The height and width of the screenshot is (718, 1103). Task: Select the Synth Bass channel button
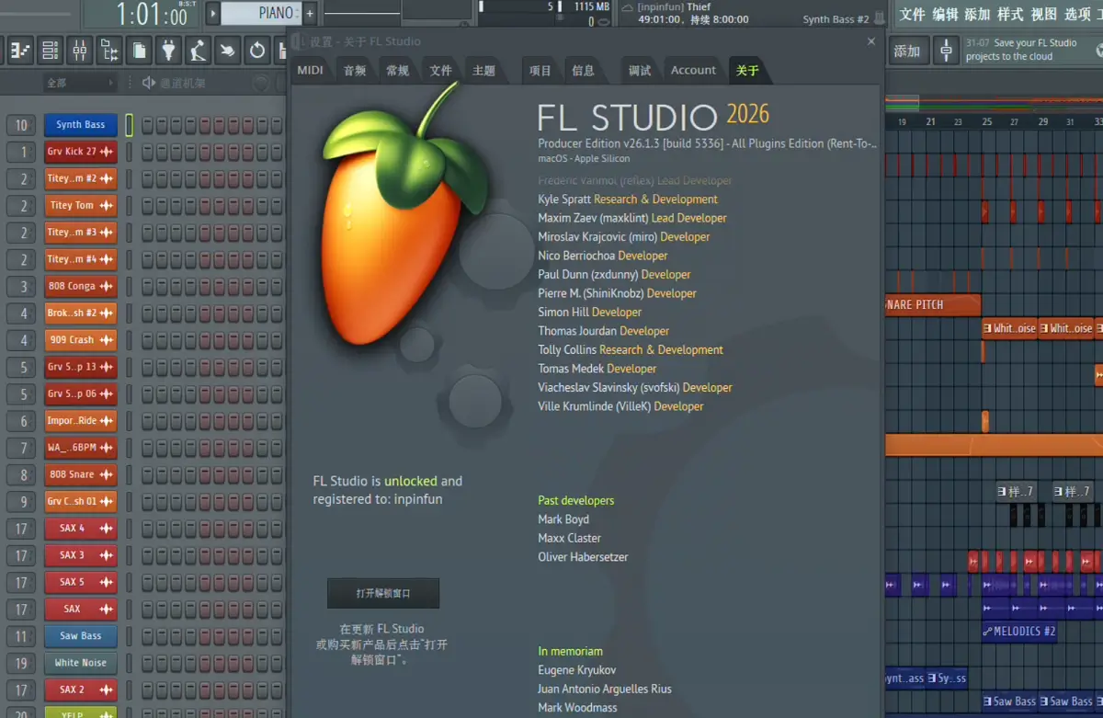[81, 125]
